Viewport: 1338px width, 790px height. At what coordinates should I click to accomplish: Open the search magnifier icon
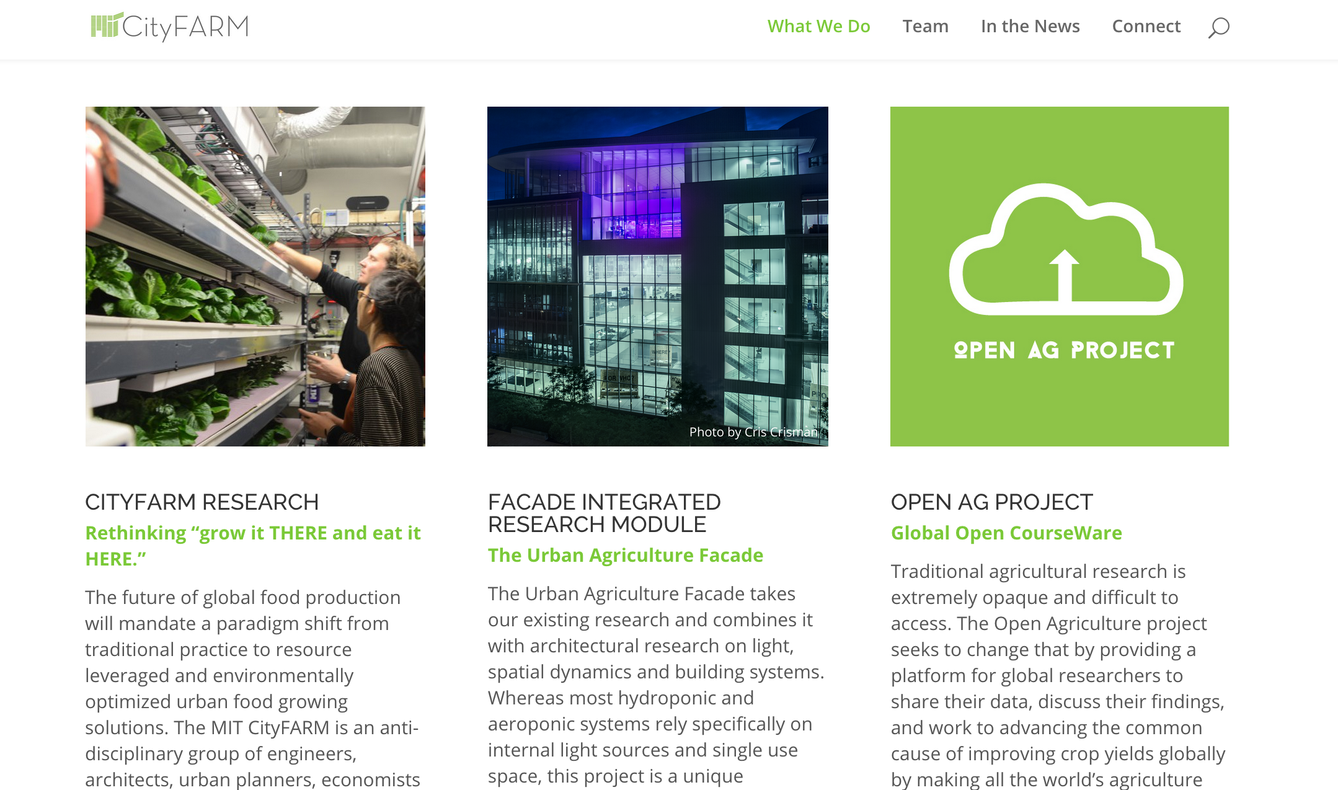(1218, 27)
